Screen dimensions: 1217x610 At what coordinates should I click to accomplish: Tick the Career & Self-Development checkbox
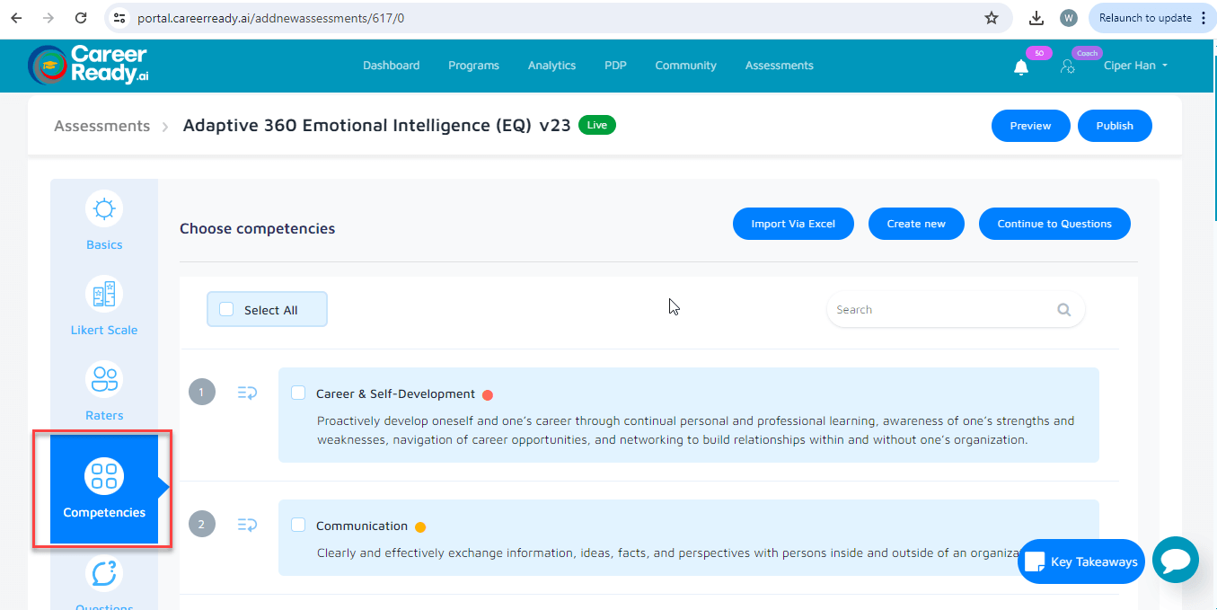[298, 393]
